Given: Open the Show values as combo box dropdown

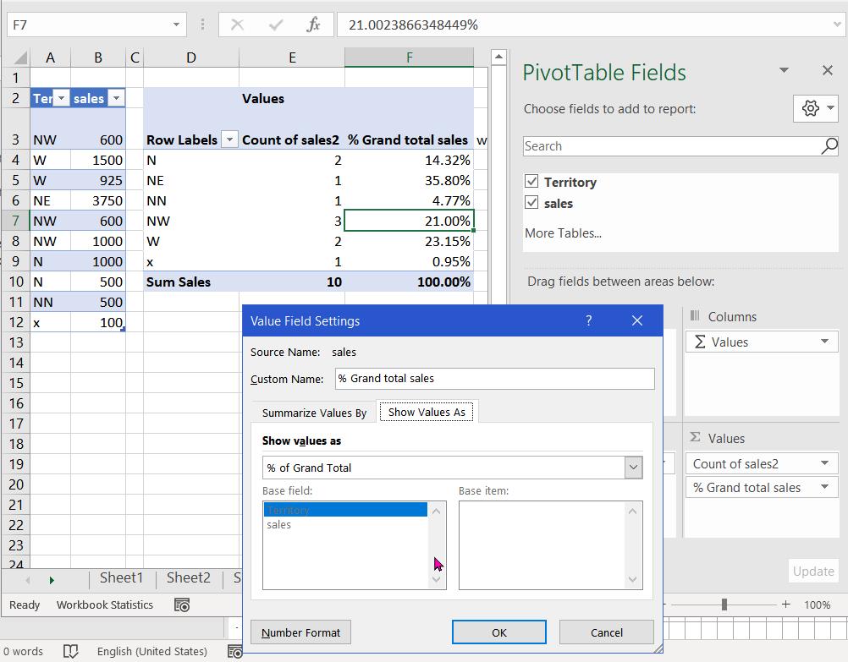Looking at the screenshot, I should tap(633, 468).
